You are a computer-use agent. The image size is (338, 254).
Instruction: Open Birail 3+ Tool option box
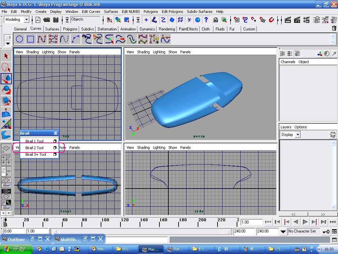[55, 154]
